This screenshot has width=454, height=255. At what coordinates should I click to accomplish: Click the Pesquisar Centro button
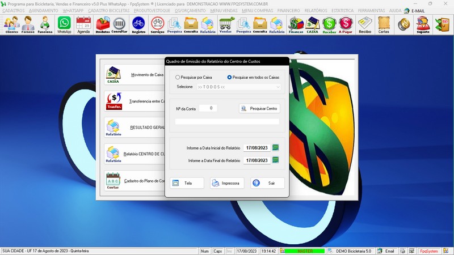click(x=259, y=108)
